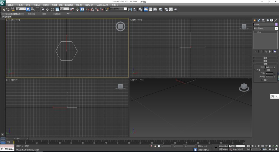Viewport: 279px width, 152px height.
Task: Enable the 圆形 checkbox
Action: tap(262, 80)
